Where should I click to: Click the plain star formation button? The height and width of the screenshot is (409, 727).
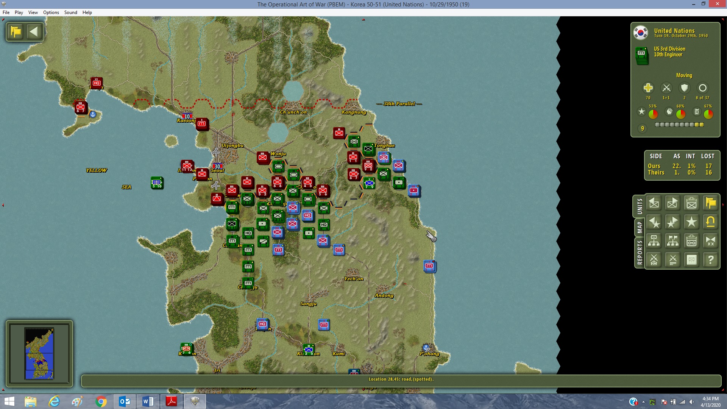coord(692,222)
